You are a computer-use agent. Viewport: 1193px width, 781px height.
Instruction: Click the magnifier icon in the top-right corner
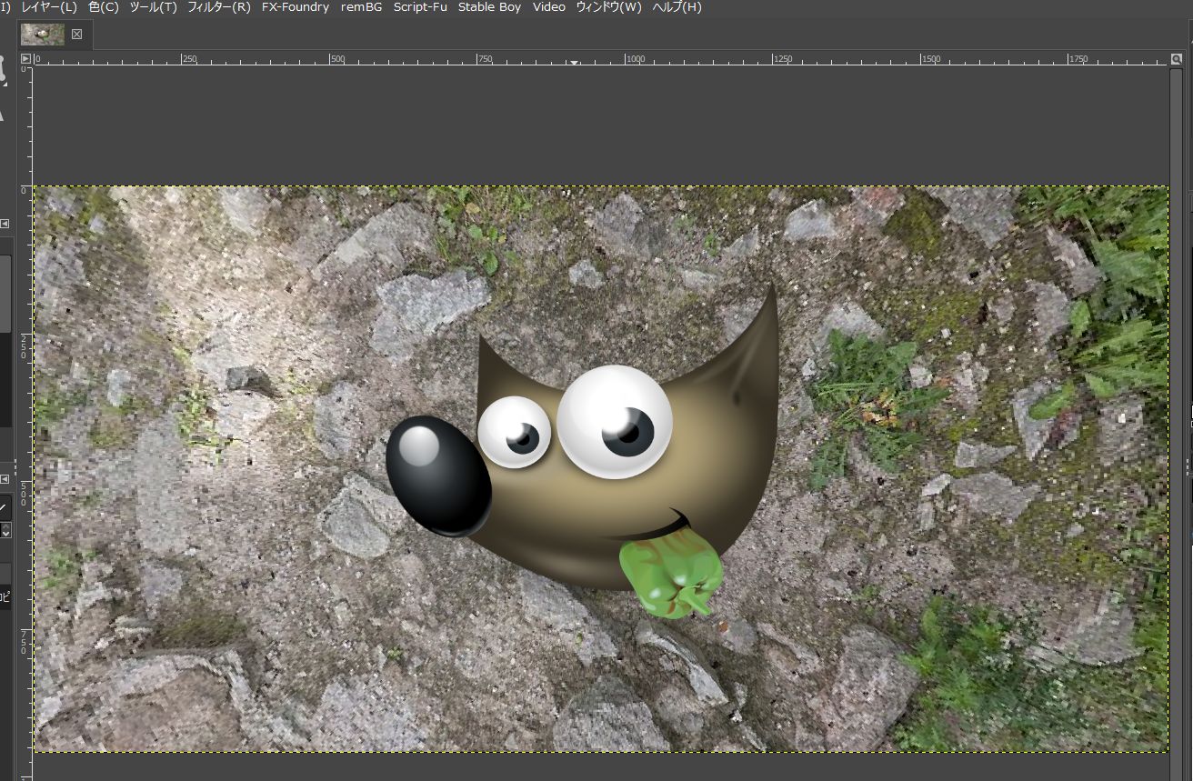[x=1177, y=58]
